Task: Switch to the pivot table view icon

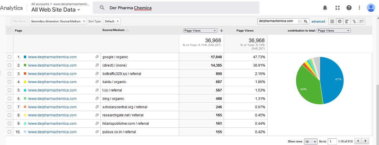Action: (362, 21)
